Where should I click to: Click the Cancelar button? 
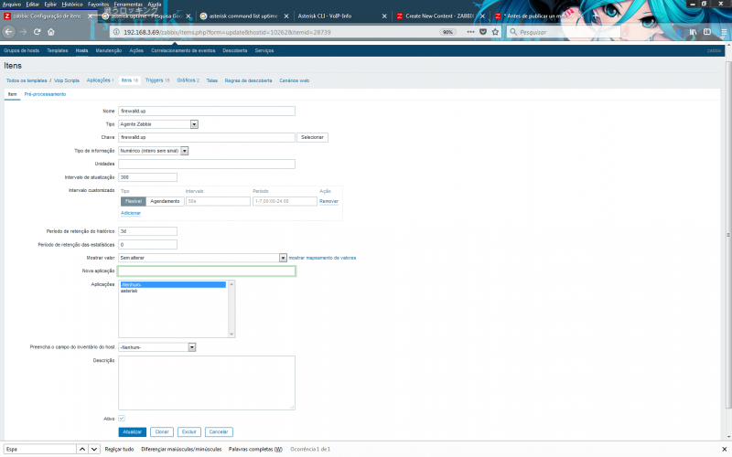click(x=219, y=431)
